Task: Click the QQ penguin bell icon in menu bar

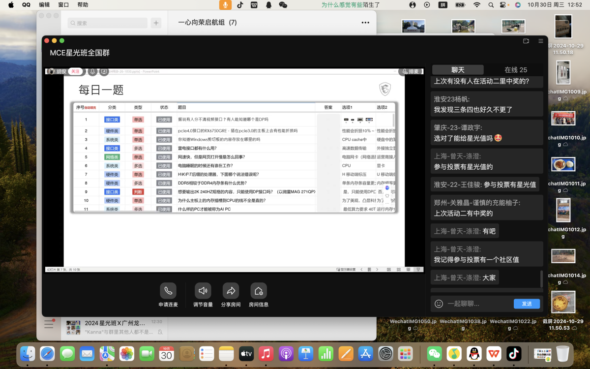Action: [268, 4]
